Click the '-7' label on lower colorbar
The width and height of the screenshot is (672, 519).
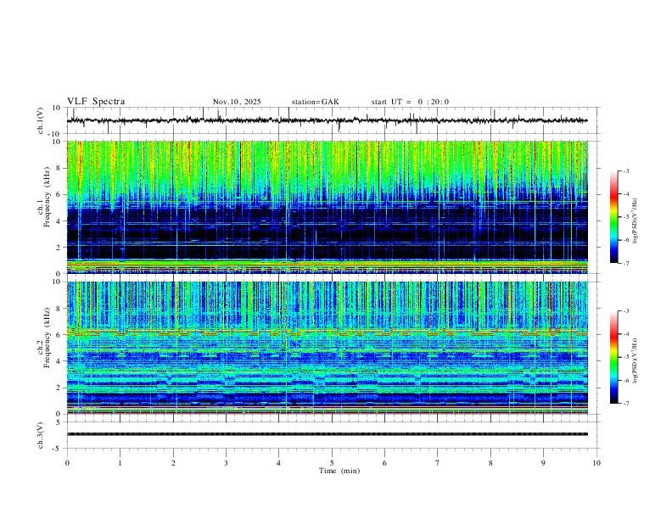click(x=625, y=404)
